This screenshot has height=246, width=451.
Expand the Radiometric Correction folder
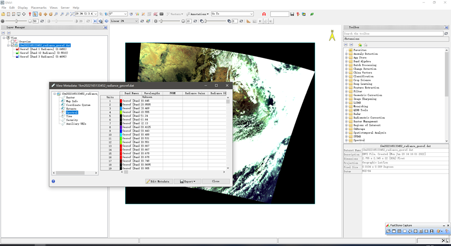tap(346, 118)
